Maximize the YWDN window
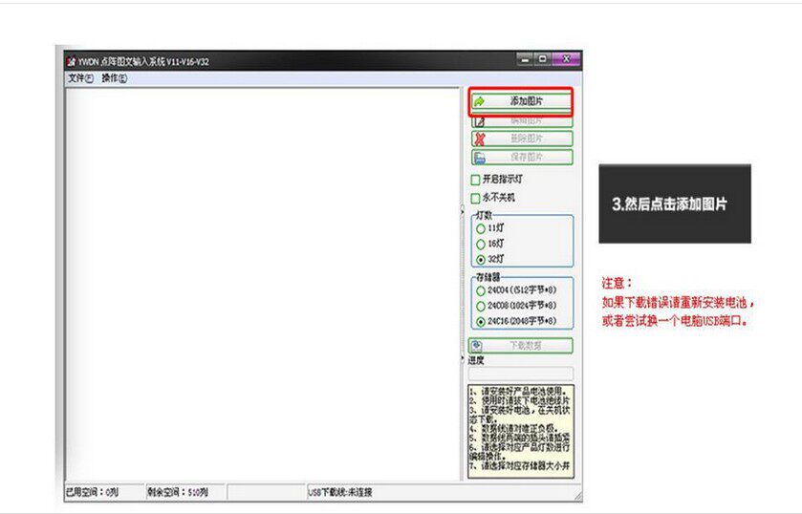 click(x=543, y=59)
